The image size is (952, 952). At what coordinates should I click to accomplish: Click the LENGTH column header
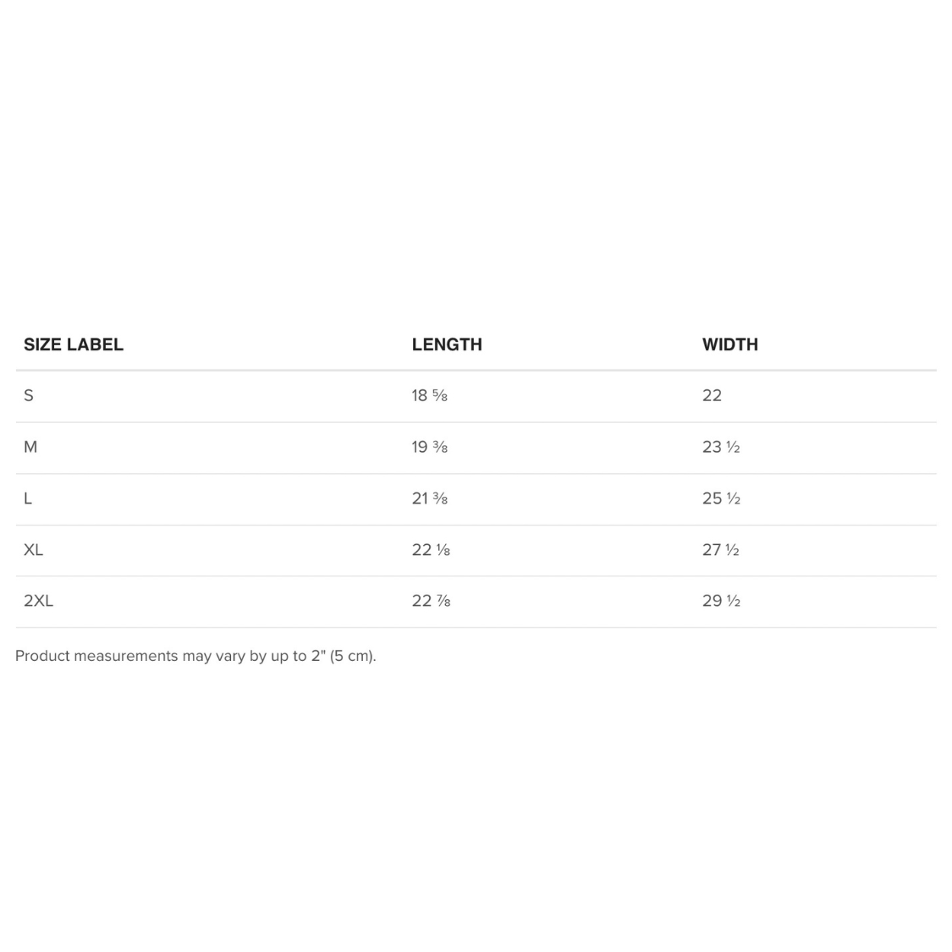coord(447,344)
